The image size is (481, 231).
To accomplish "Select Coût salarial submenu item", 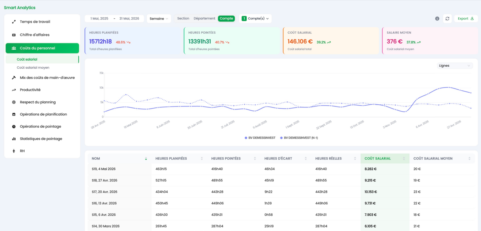I will coord(42,59).
